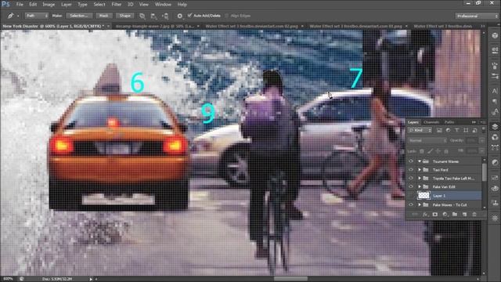Delete layer with trash icon
This screenshot has height=282, width=501.
coord(474,214)
